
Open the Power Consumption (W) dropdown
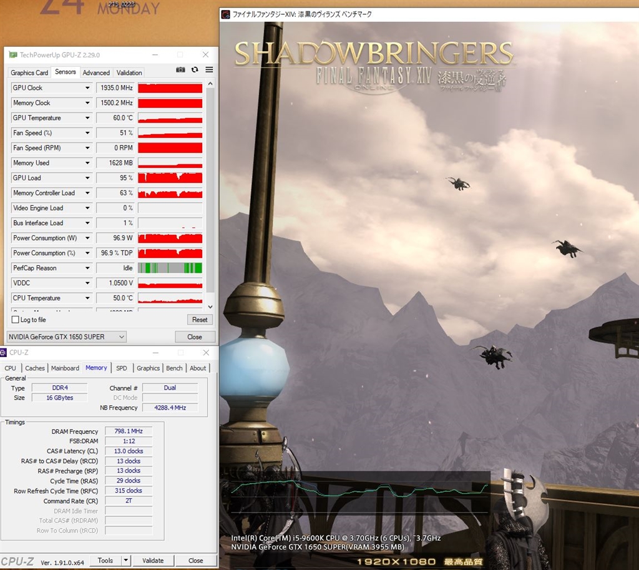click(x=87, y=238)
